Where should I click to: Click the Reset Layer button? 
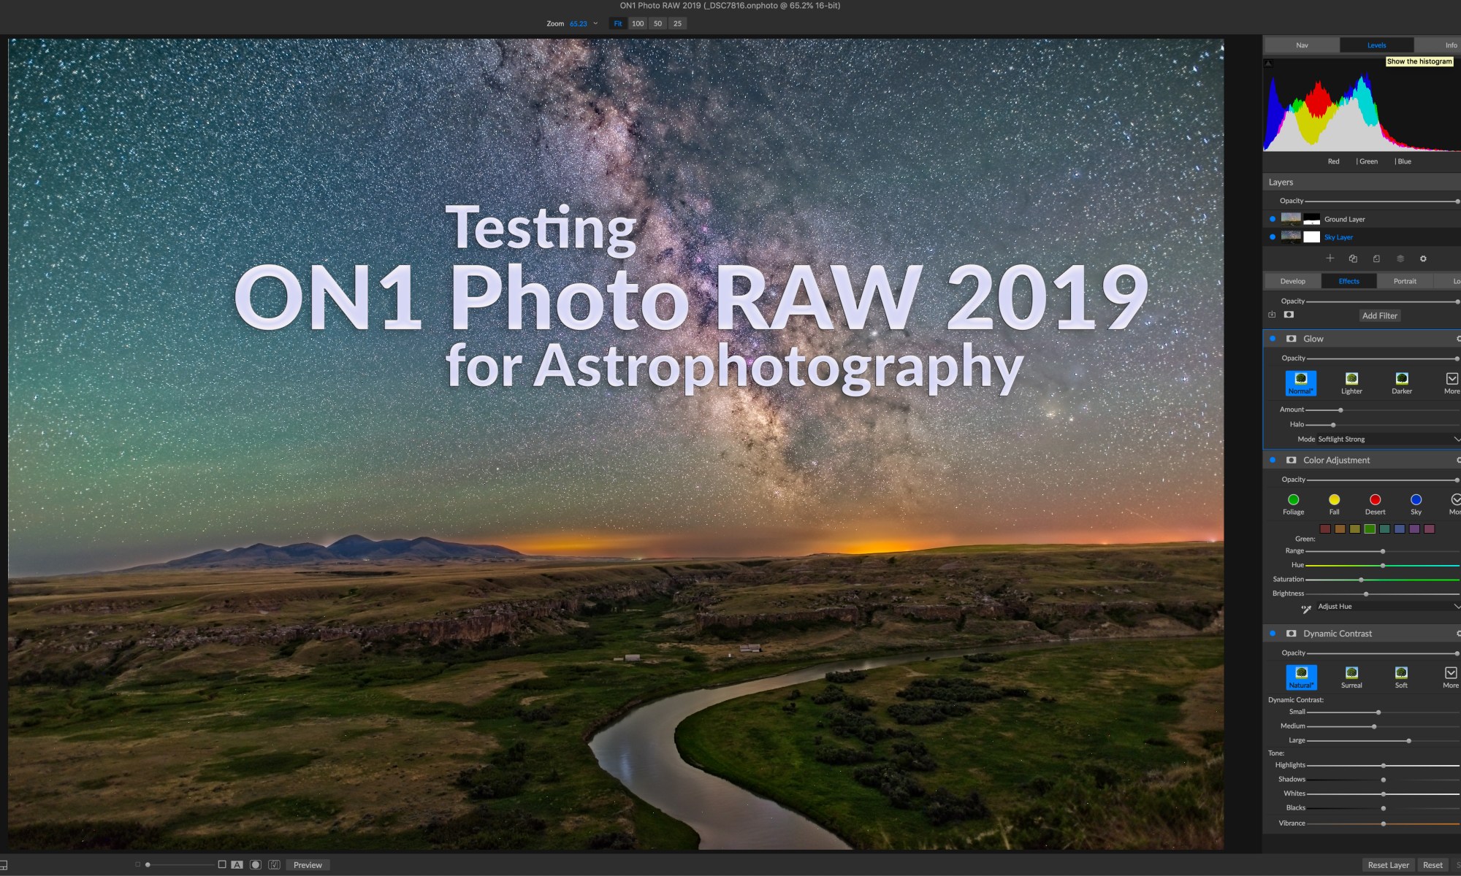tap(1388, 865)
